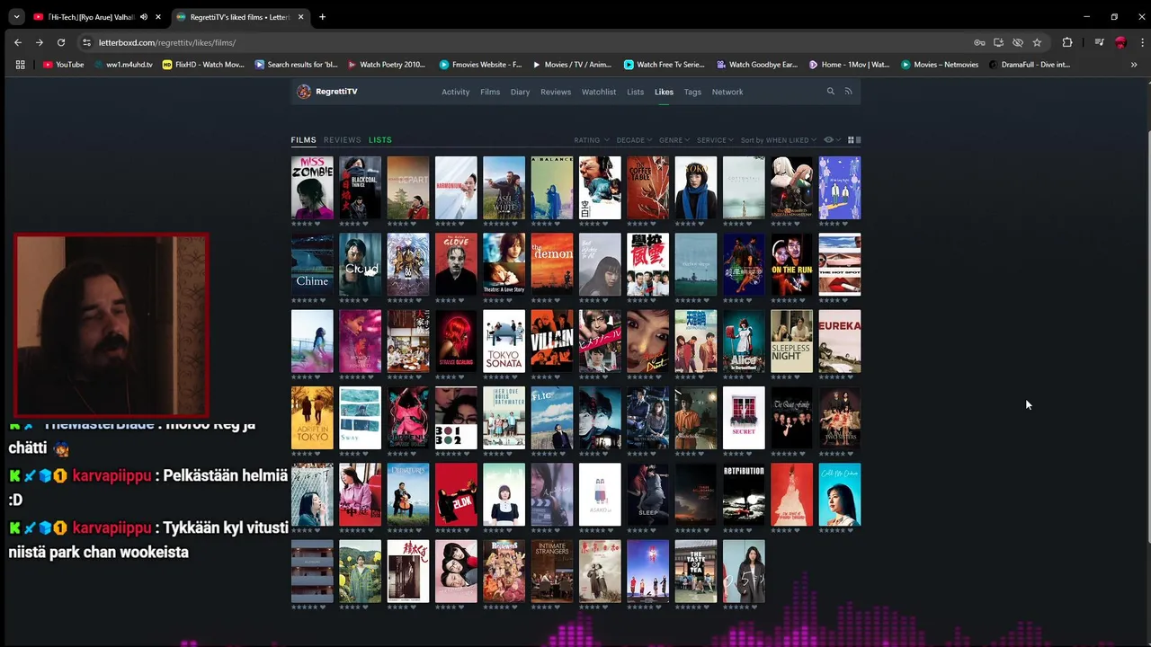Reload the page with refresh icon
This screenshot has height=647, width=1151.
pyautogui.click(x=61, y=42)
